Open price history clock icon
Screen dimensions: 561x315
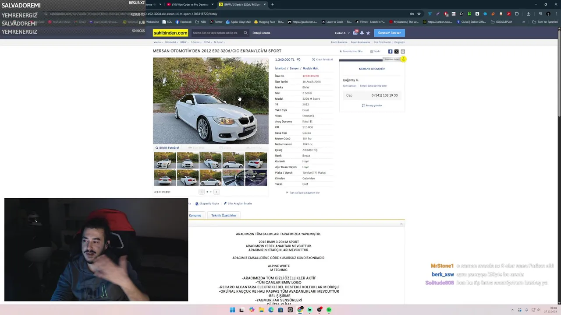click(x=298, y=59)
